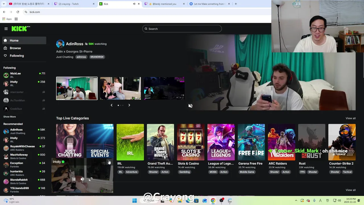The height and width of the screenshot is (205, 364).
Task: Open Browse in Kick sidebar
Action: (24, 48)
